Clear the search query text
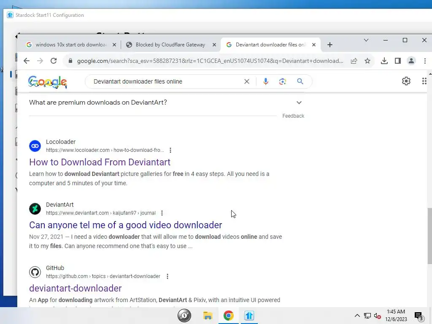Screen dimensions: 432x324 point(246,81)
